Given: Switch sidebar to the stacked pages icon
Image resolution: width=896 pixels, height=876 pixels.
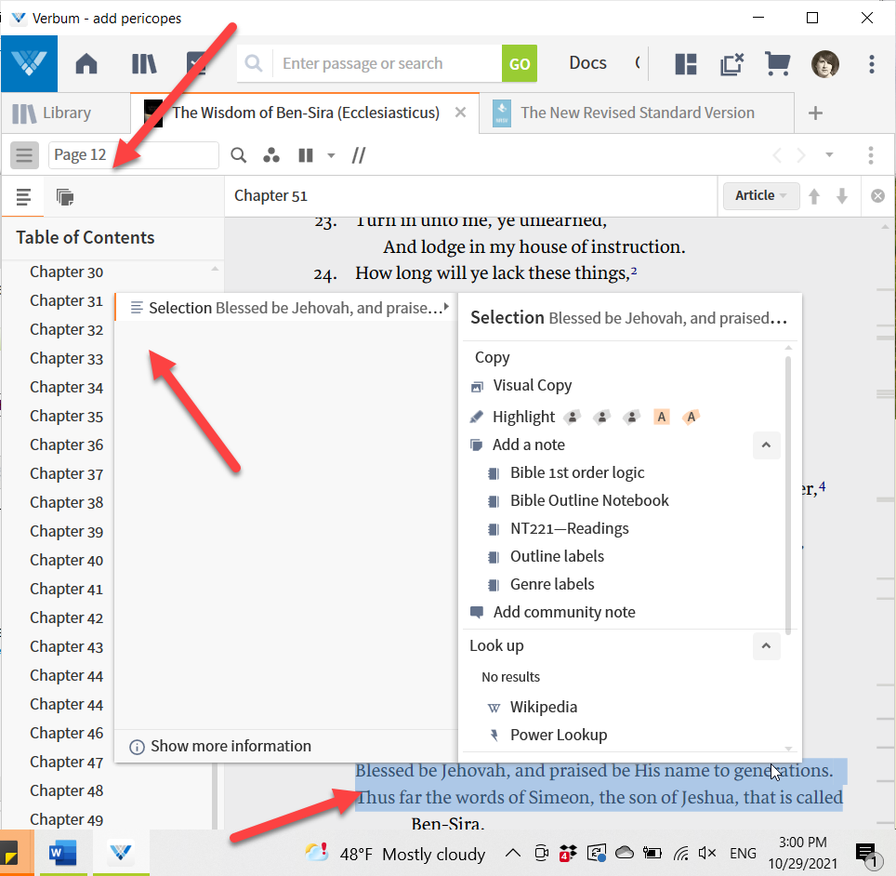Looking at the screenshot, I should click(64, 197).
